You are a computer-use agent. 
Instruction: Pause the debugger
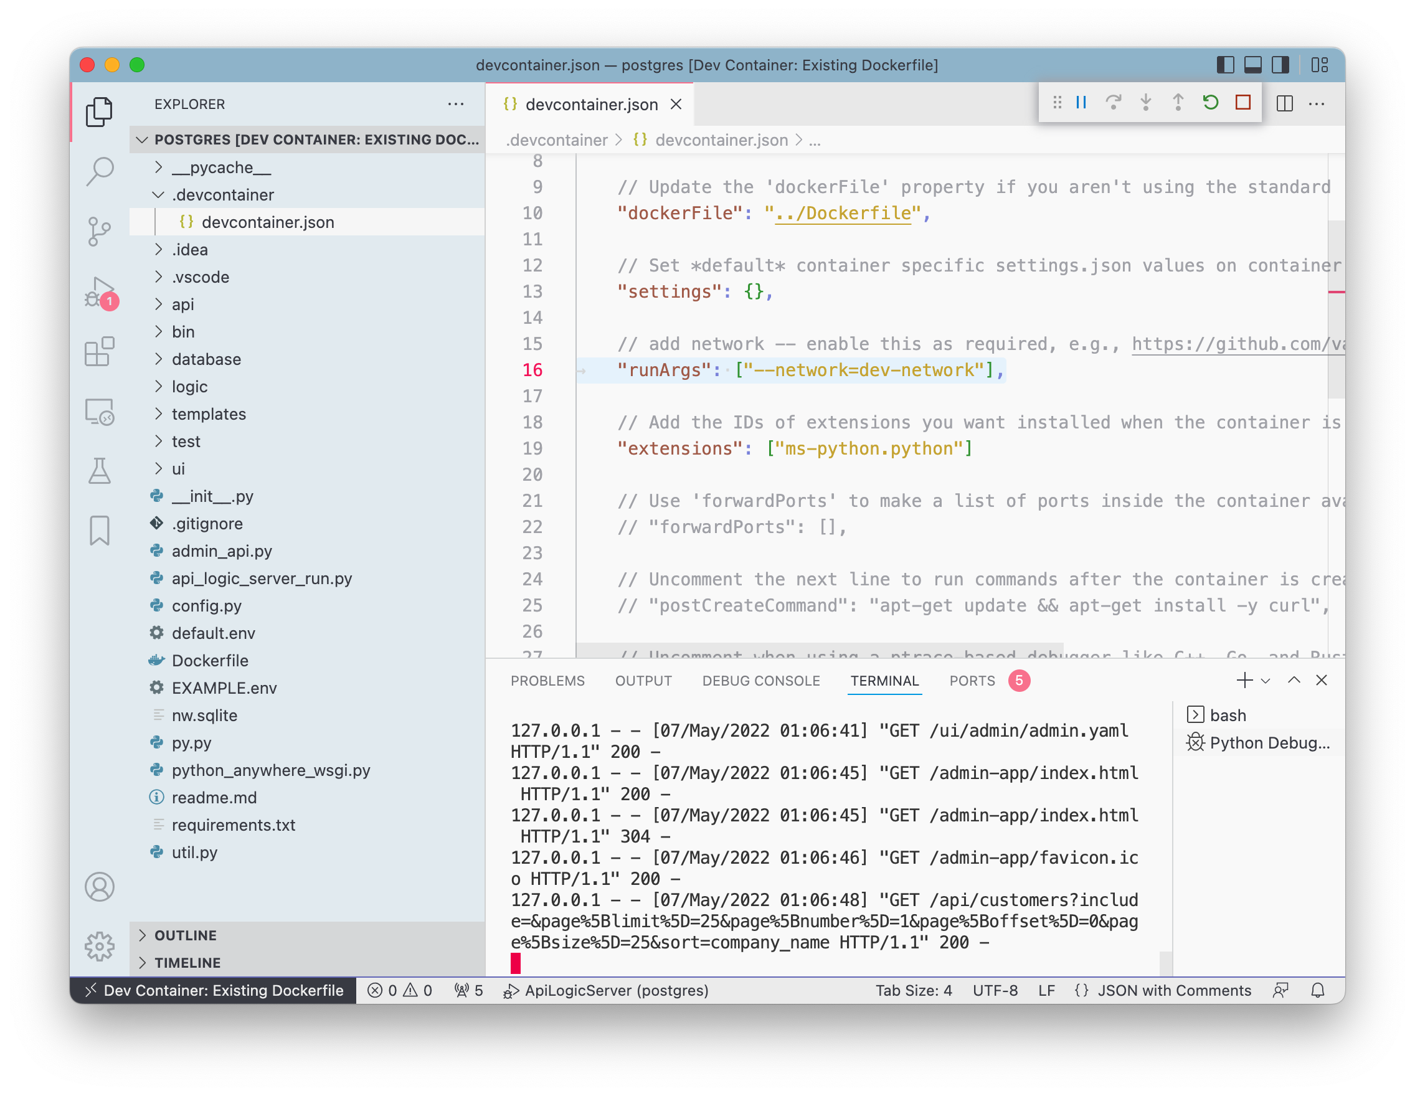point(1081,102)
